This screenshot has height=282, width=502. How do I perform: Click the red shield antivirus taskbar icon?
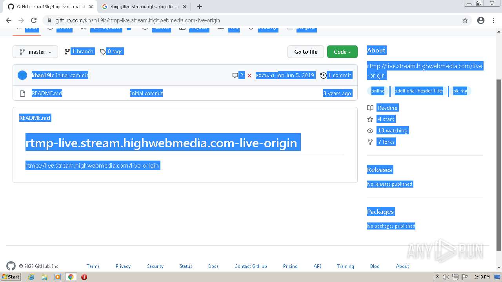tap(84, 277)
